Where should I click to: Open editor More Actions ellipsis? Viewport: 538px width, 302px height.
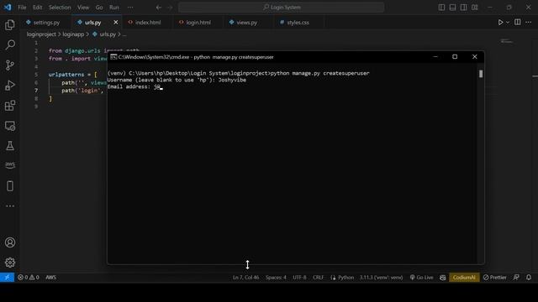pyautogui.click(x=529, y=23)
